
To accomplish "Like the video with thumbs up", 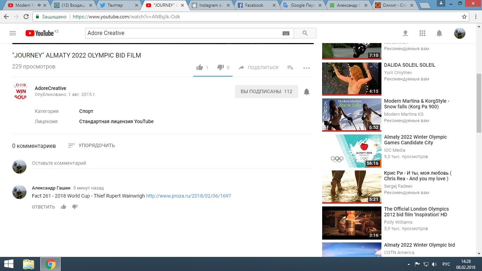I will click(200, 67).
